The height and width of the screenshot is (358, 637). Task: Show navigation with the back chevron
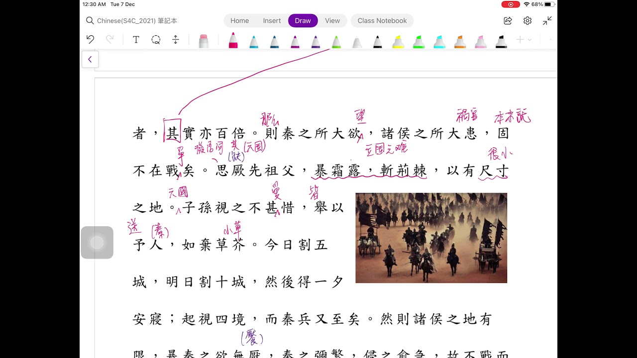click(90, 59)
